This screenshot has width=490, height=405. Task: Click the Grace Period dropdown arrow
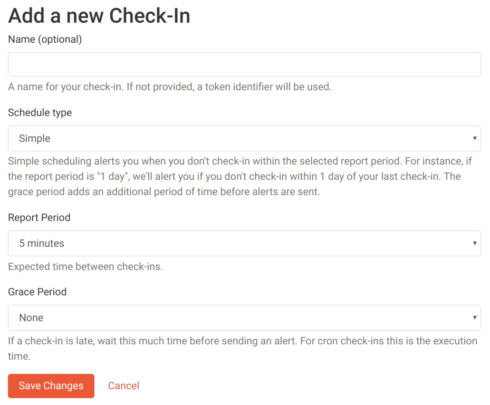(475, 318)
